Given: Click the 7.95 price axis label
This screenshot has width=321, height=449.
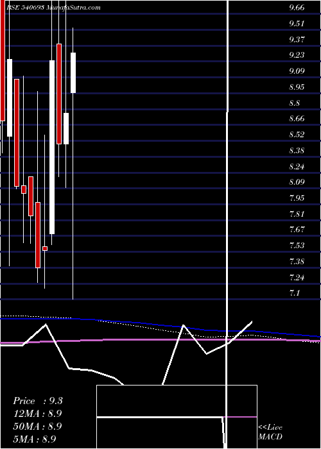Looking at the screenshot, I should pyautogui.click(x=297, y=198).
